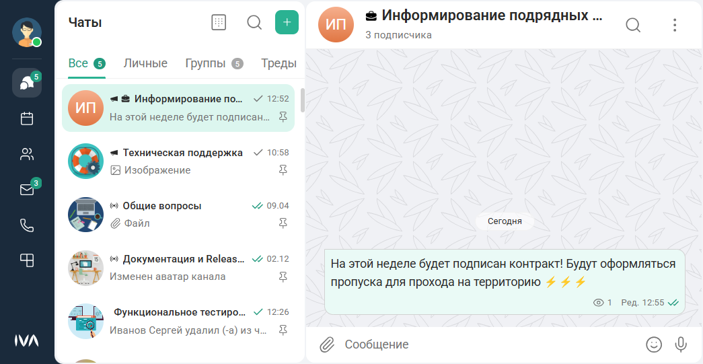
Task: Click Файл preview in Общие вопросы
Action: (x=130, y=223)
